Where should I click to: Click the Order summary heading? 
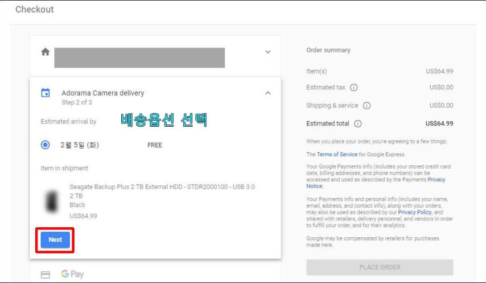pos(328,50)
